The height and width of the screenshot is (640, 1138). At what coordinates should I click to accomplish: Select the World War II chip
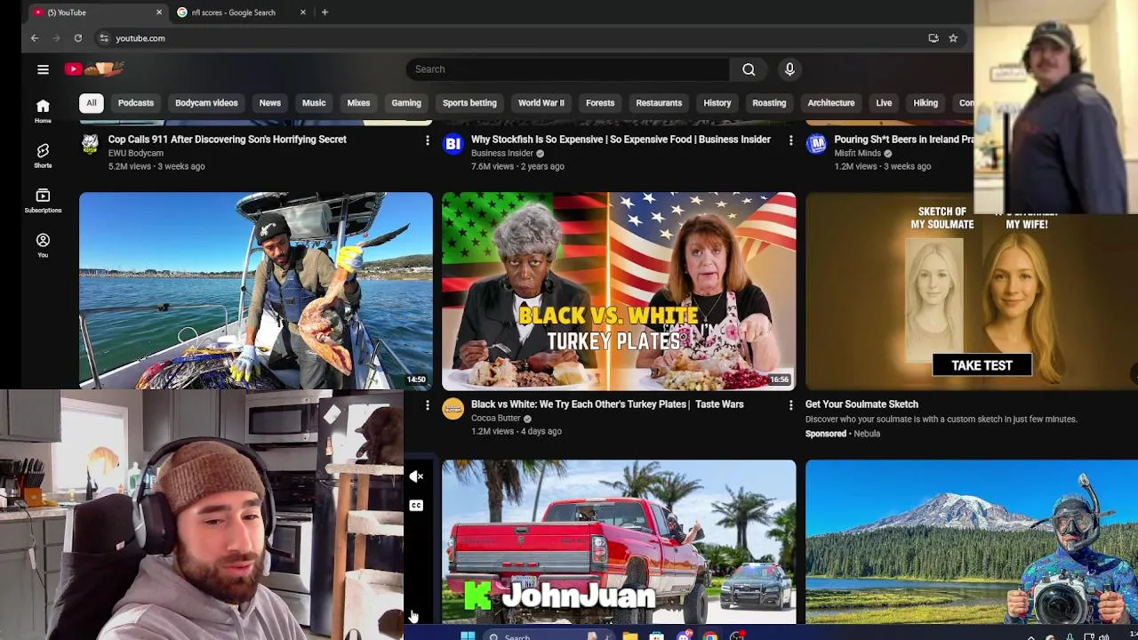point(541,103)
